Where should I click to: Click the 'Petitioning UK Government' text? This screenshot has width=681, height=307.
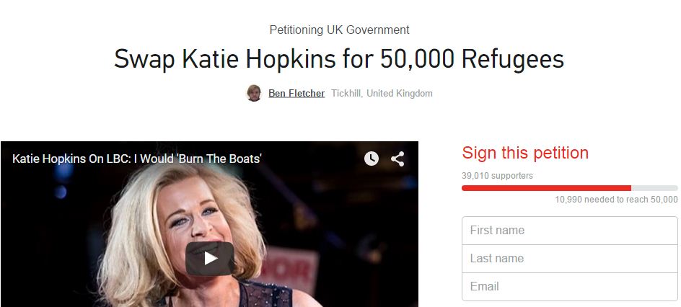coord(339,30)
